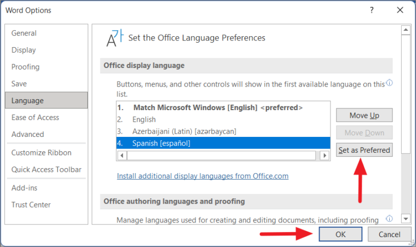The width and height of the screenshot is (416, 247).
Task: Confirm changes with OK button
Action: click(341, 234)
